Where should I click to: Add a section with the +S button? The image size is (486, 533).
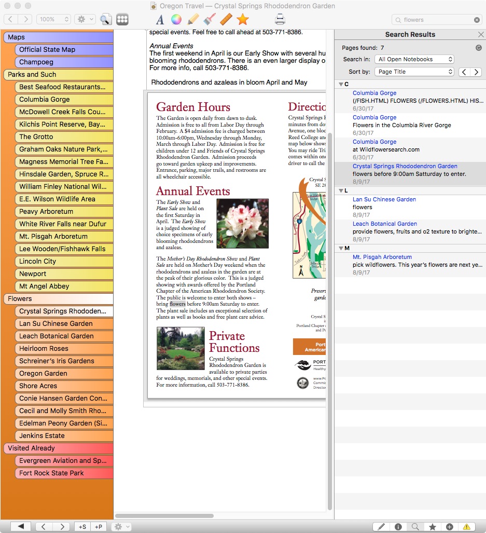82,527
